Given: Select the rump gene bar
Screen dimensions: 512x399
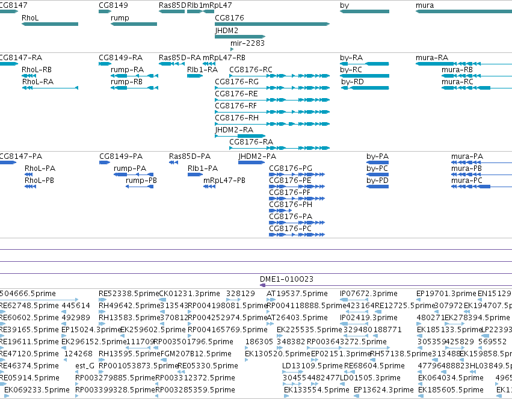Looking at the screenshot, I should [x=134, y=24].
